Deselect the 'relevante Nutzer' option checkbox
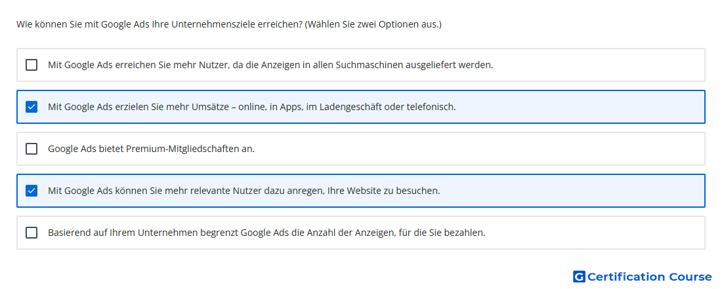The height and width of the screenshot is (289, 722). tap(32, 191)
